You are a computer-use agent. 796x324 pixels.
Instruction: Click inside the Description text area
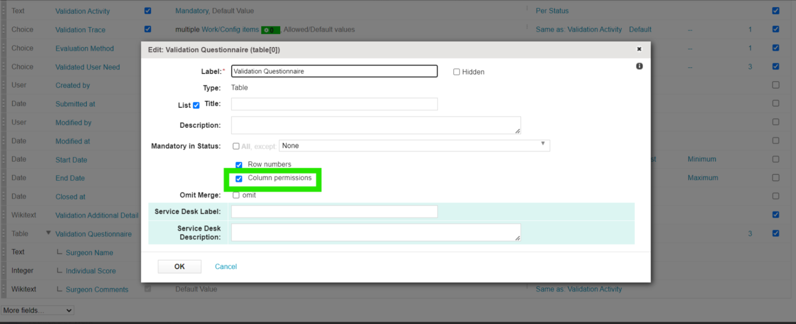[376, 125]
